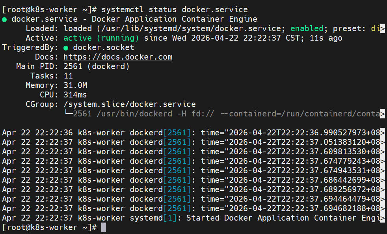Click the docker.socket unit name on TriggeredBy line
The image size is (387, 234).
tap(104, 48)
